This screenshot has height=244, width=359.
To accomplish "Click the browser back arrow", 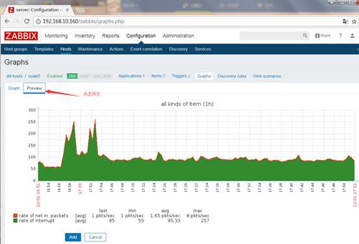I will 7,21.
